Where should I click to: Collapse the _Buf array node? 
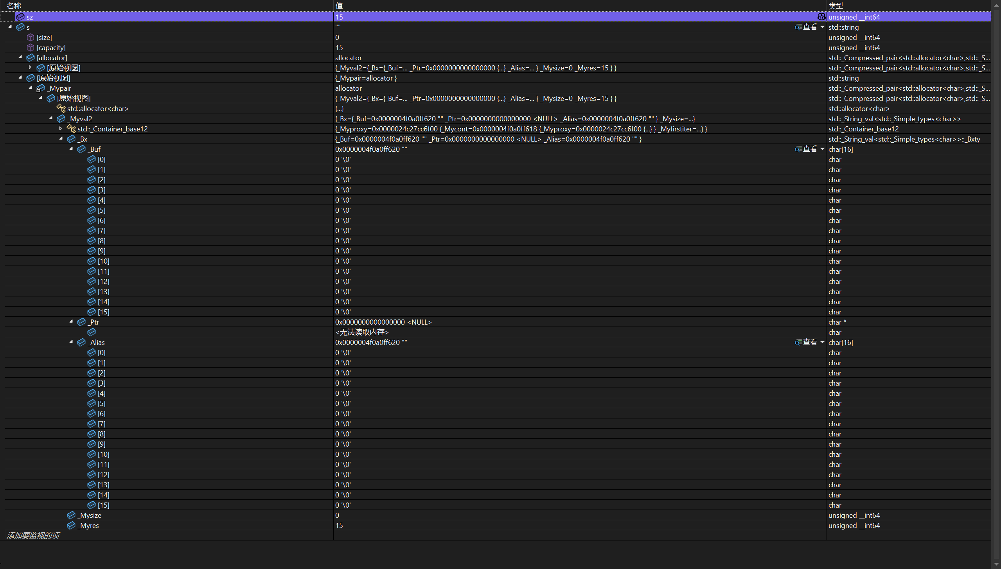[x=71, y=149]
